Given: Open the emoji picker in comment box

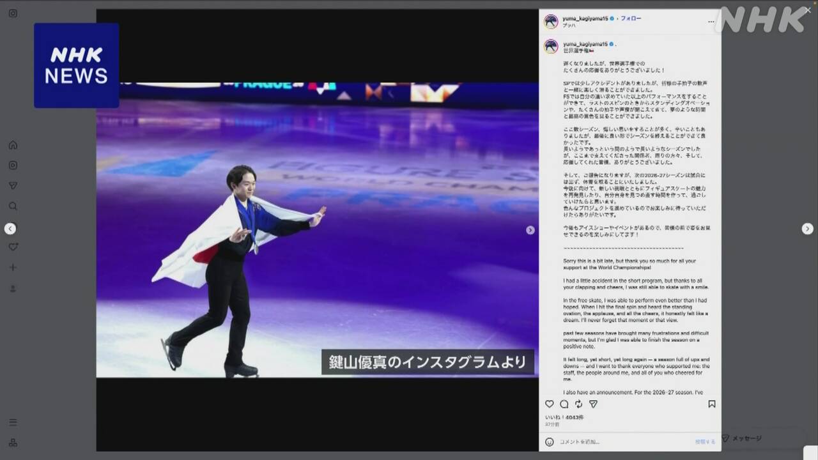Looking at the screenshot, I should pyautogui.click(x=550, y=441).
